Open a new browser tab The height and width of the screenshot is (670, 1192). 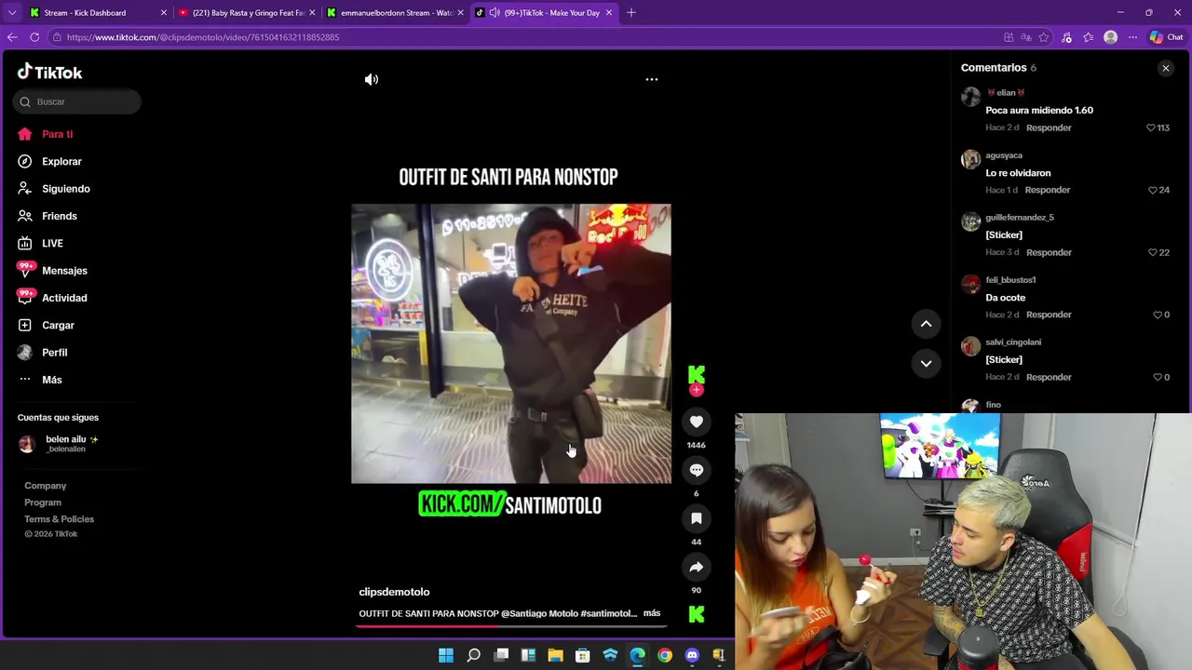[631, 13]
